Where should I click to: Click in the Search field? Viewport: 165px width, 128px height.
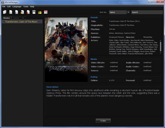tap(147, 12)
